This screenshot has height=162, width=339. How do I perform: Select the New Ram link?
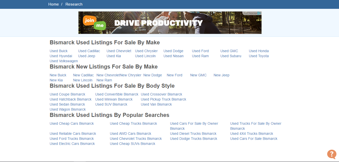[104, 80]
